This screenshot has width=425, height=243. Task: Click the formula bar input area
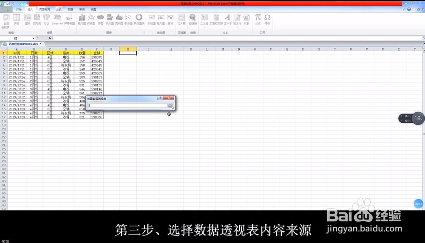point(237,38)
